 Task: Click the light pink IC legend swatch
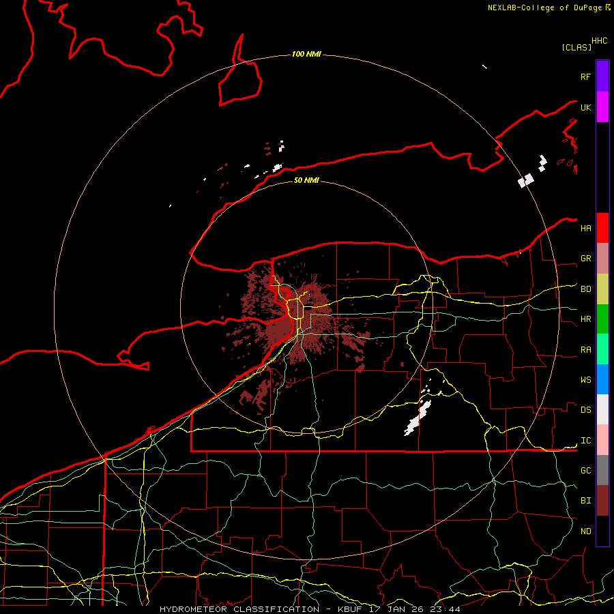pyautogui.click(x=602, y=440)
